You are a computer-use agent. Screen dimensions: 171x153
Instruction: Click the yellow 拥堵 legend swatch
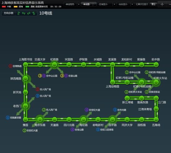16,7
